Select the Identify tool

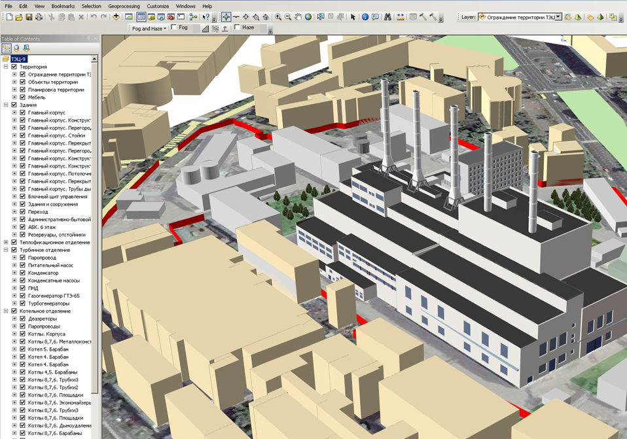pyautogui.click(x=365, y=16)
